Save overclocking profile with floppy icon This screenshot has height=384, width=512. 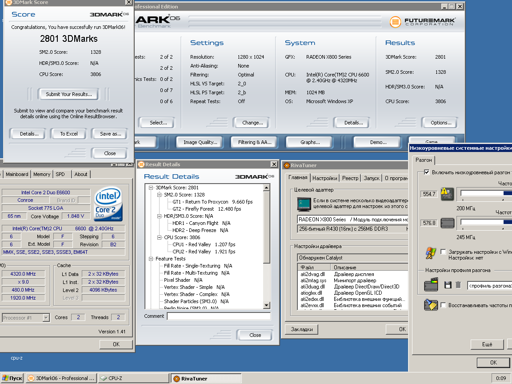(448, 285)
